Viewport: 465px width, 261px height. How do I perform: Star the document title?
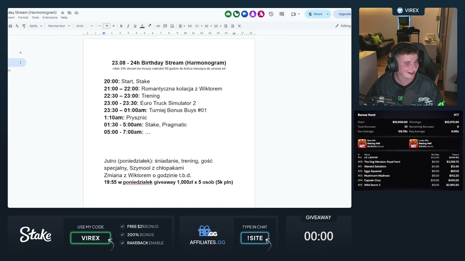[62, 13]
